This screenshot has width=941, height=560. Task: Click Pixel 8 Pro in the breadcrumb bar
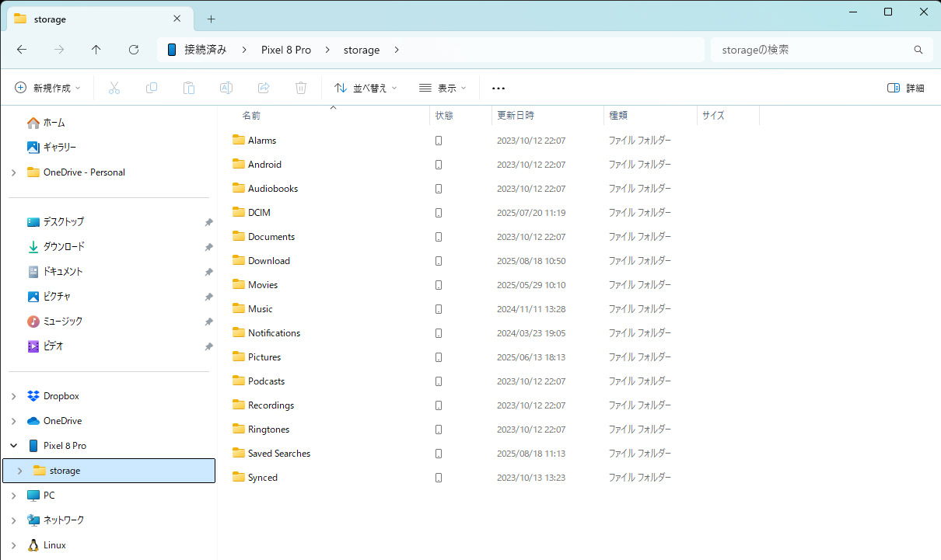[x=286, y=48]
